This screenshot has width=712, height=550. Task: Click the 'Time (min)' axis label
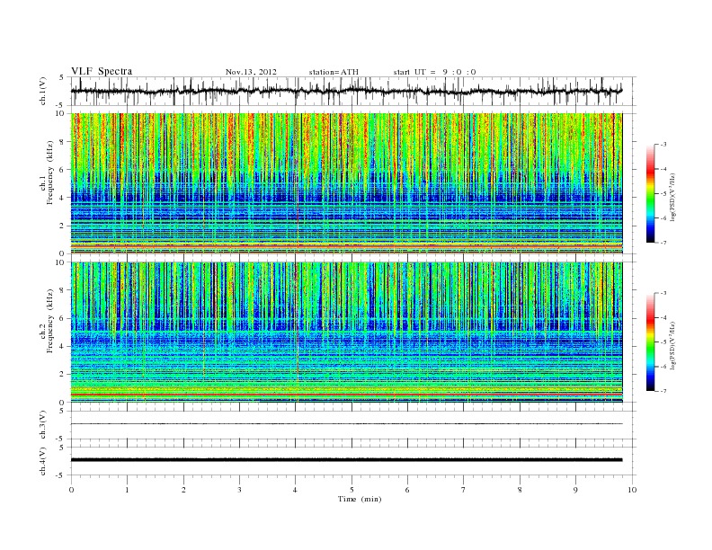(360, 499)
